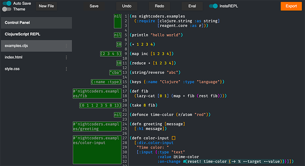Click the (take 8 fib) expression
305x166 pixels.
pos(144,105)
